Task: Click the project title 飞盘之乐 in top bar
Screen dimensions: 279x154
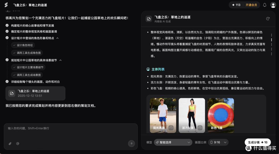Action: click(30, 5)
